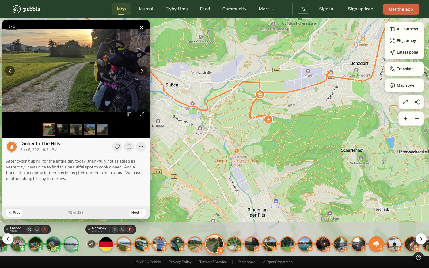
Task: Play the France journey flyby
Action: pyautogui.click(x=44, y=229)
